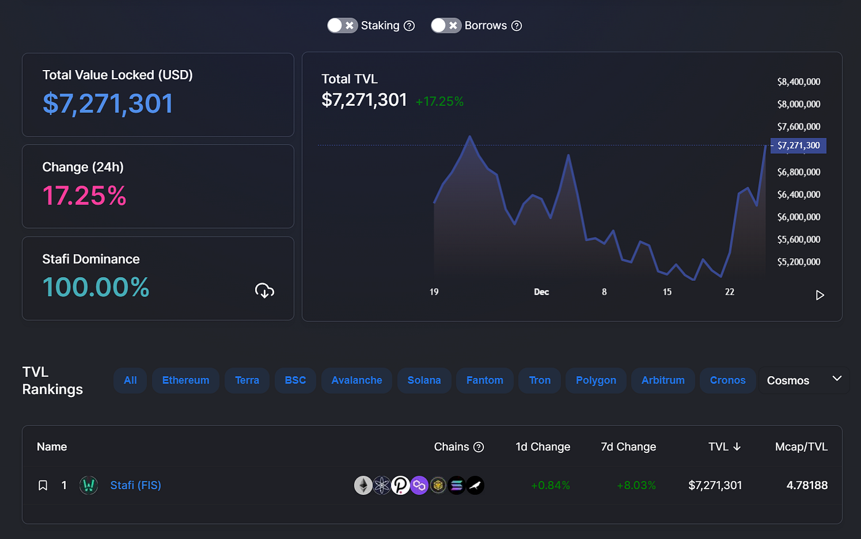This screenshot has width=861, height=539.
Task: Click the TVL Rankings heading
Action: click(x=52, y=380)
